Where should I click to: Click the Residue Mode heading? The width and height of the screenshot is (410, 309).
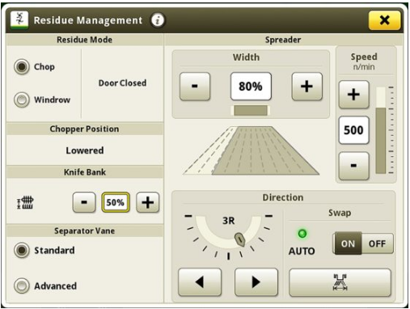click(x=84, y=40)
